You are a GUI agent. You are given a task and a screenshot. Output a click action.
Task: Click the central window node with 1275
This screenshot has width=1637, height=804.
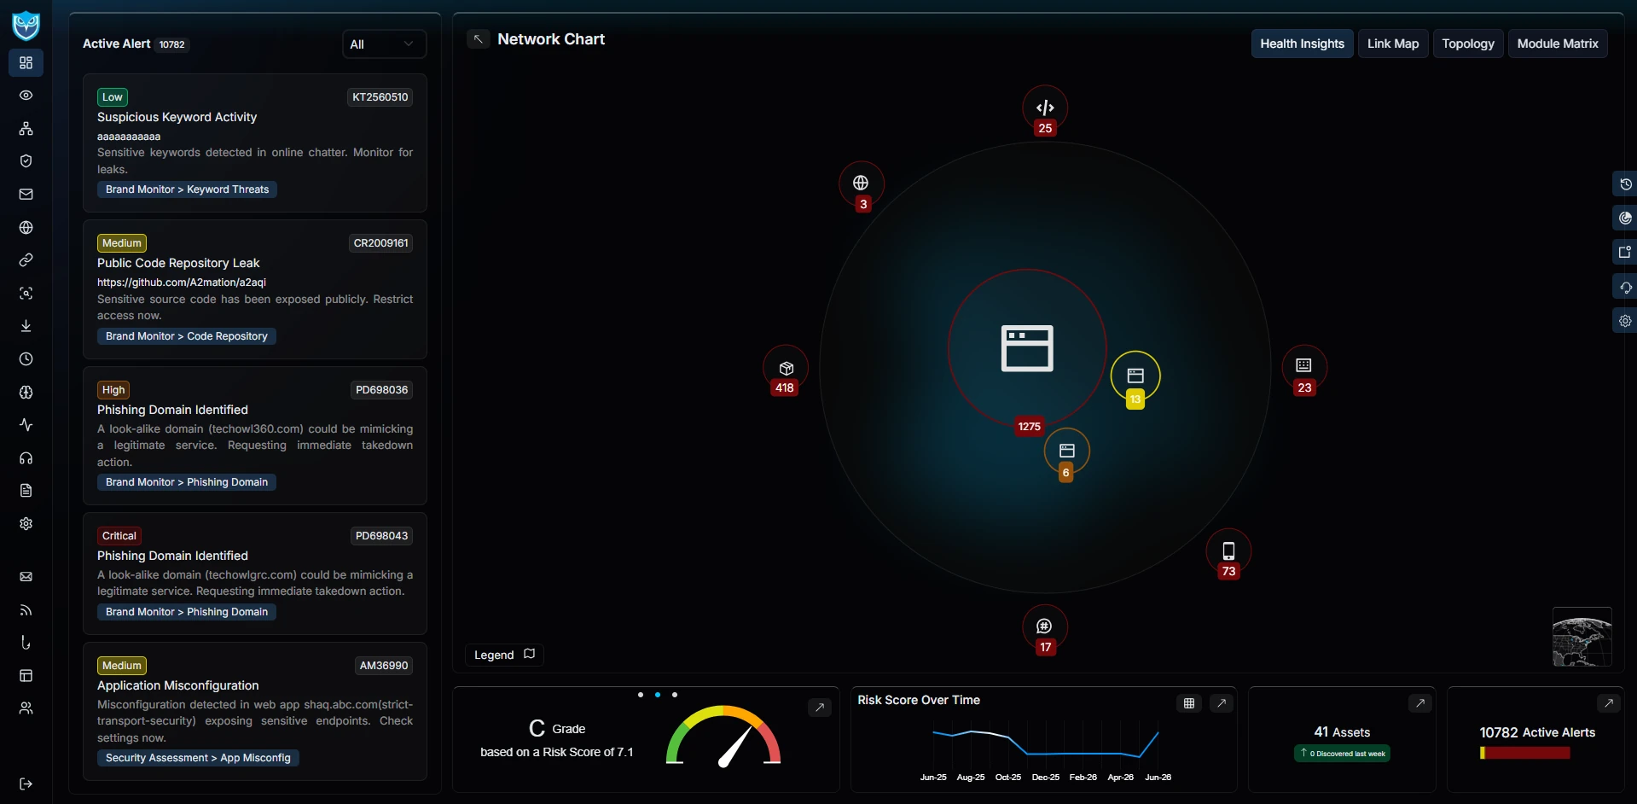[1027, 348]
